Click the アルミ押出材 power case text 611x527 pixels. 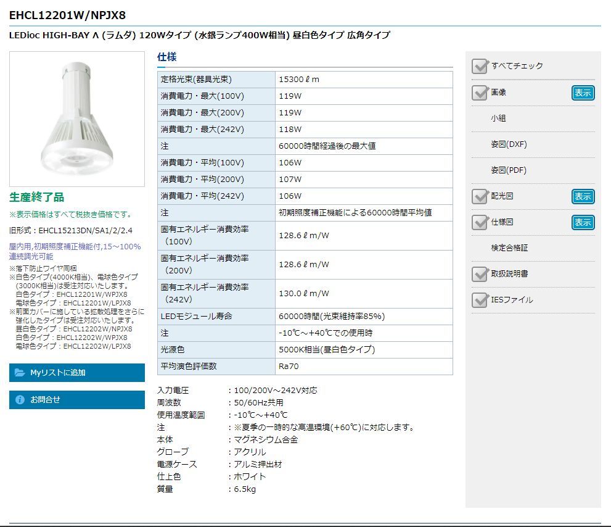pyautogui.click(x=258, y=465)
